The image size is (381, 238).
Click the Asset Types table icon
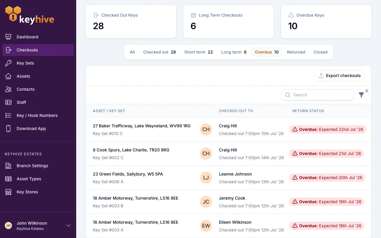pyautogui.click(x=8, y=179)
